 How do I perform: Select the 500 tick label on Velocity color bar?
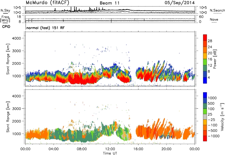211,104
